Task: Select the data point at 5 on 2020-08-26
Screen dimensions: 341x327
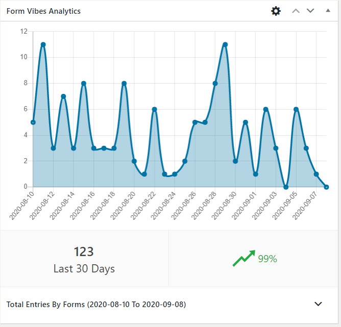Action: tap(195, 122)
